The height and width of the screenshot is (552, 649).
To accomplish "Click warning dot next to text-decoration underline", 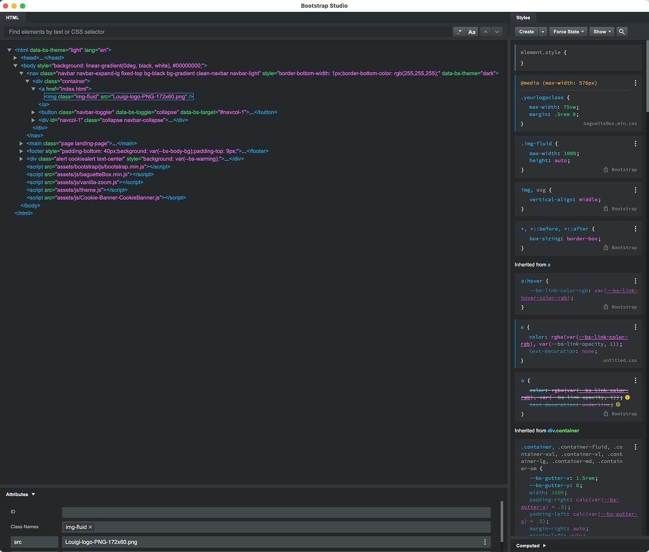I will click(x=618, y=405).
